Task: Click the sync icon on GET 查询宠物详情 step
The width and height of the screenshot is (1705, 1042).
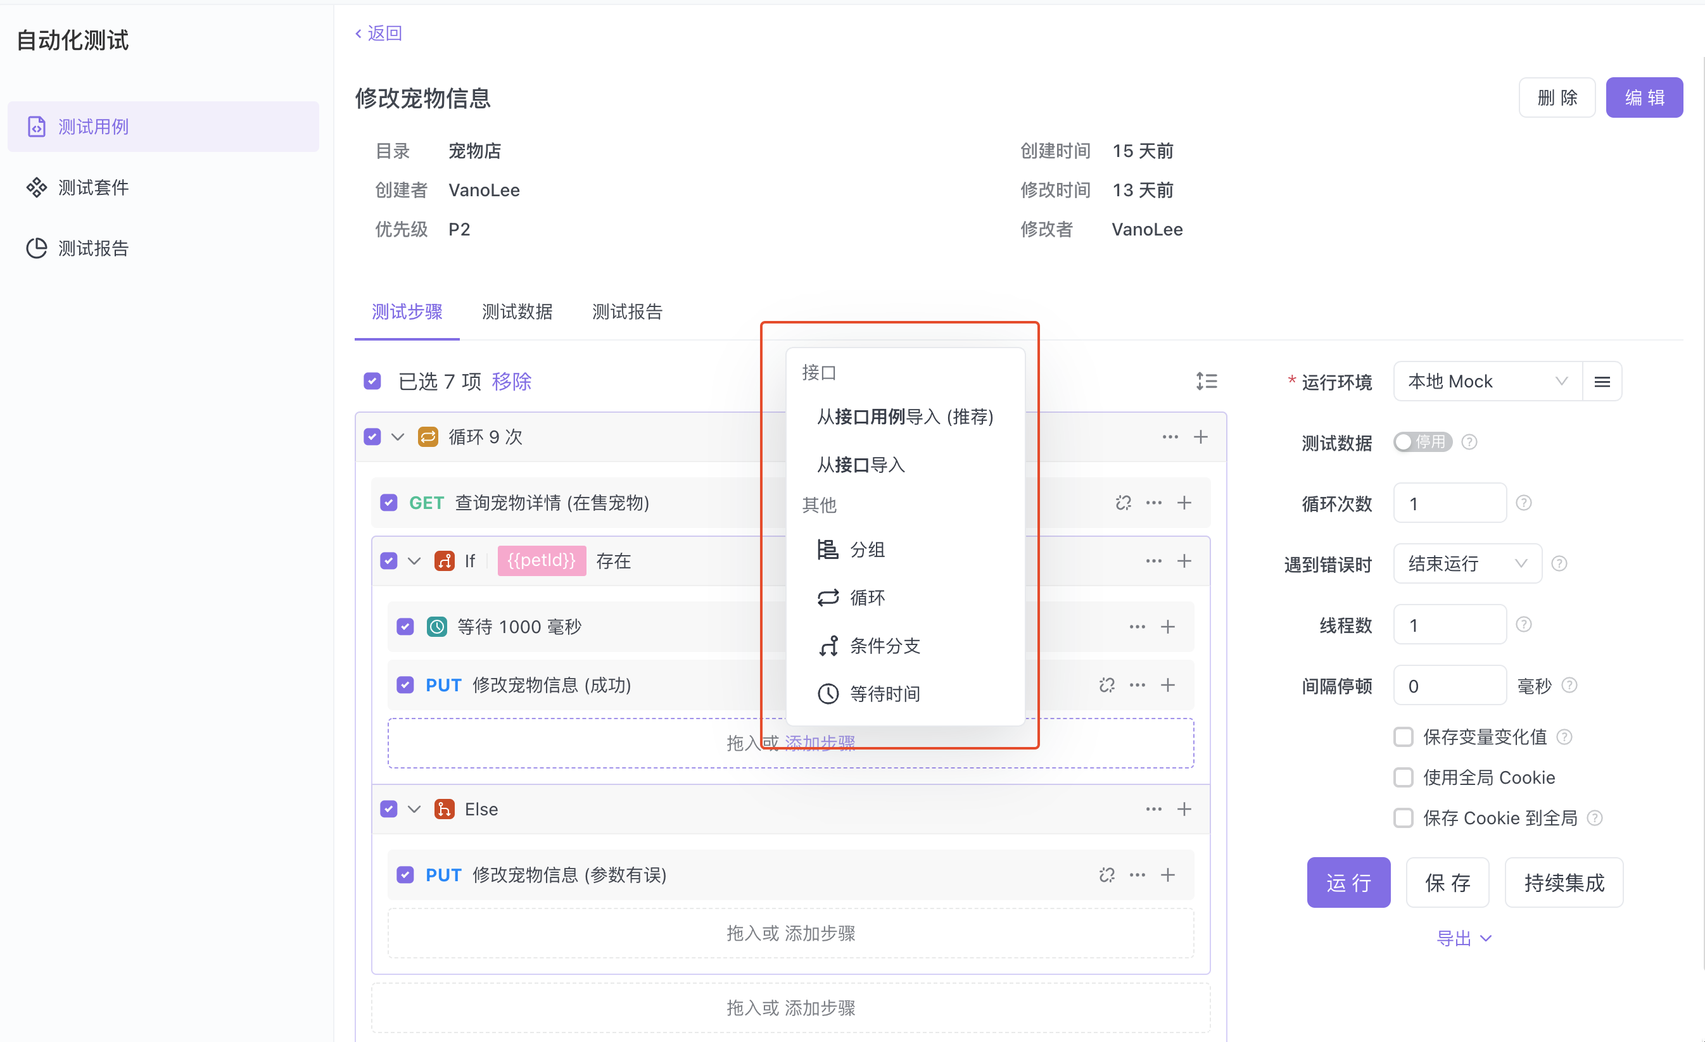Action: [1123, 503]
